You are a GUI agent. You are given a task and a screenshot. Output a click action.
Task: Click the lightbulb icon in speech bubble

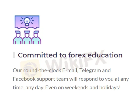click(x=27, y=22)
